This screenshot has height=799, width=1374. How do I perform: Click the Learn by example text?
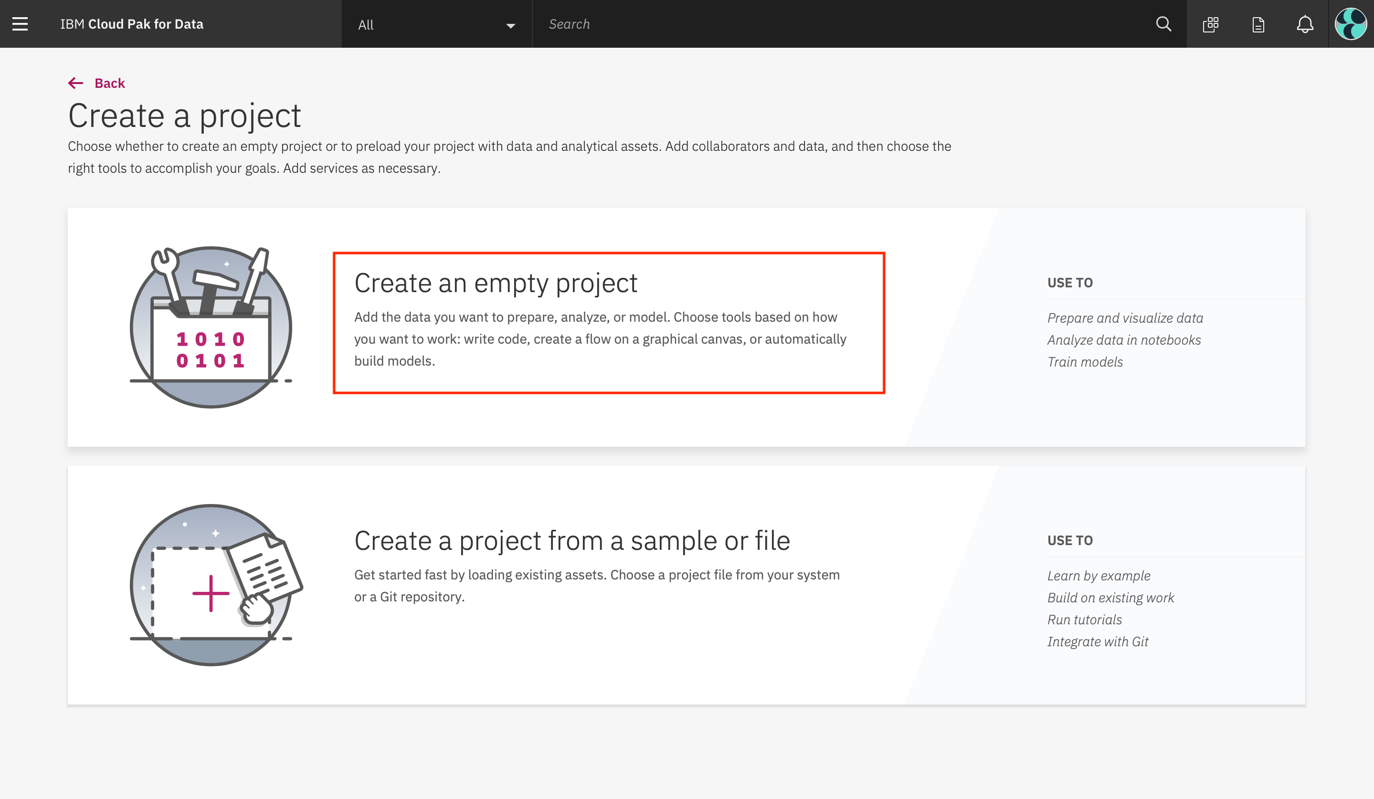pyautogui.click(x=1098, y=576)
